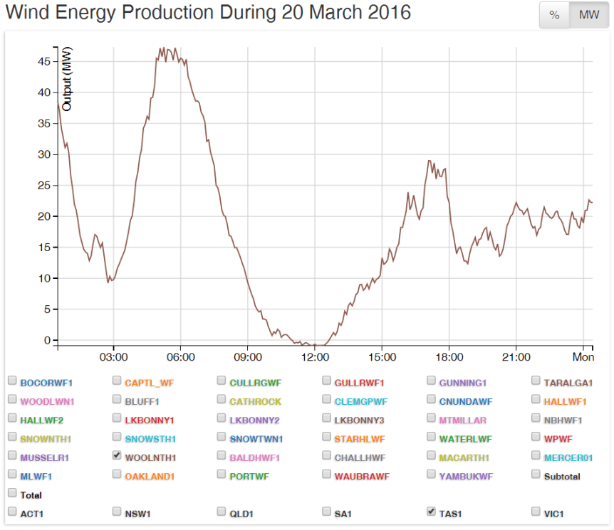Enable the BOCORWF1 checkbox
Viewport: 614px width, 530px height.
click(12, 381)
